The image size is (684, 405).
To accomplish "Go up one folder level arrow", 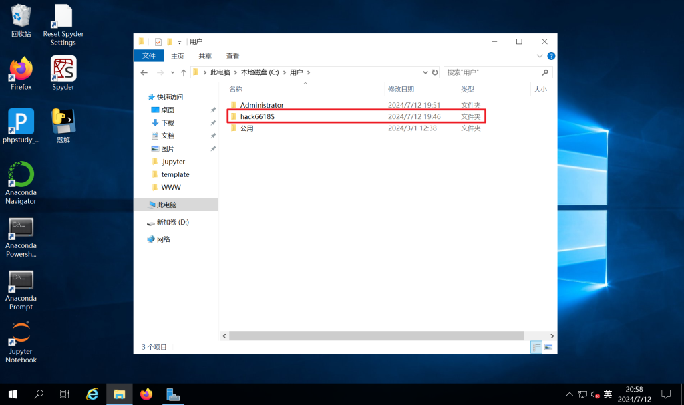I will 183,72.
